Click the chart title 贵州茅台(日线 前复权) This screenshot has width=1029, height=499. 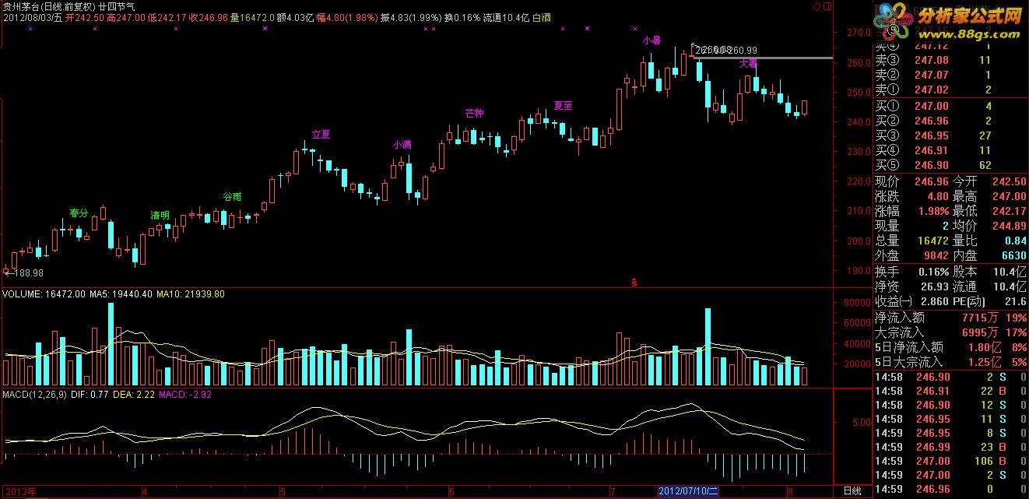[51, 5]
